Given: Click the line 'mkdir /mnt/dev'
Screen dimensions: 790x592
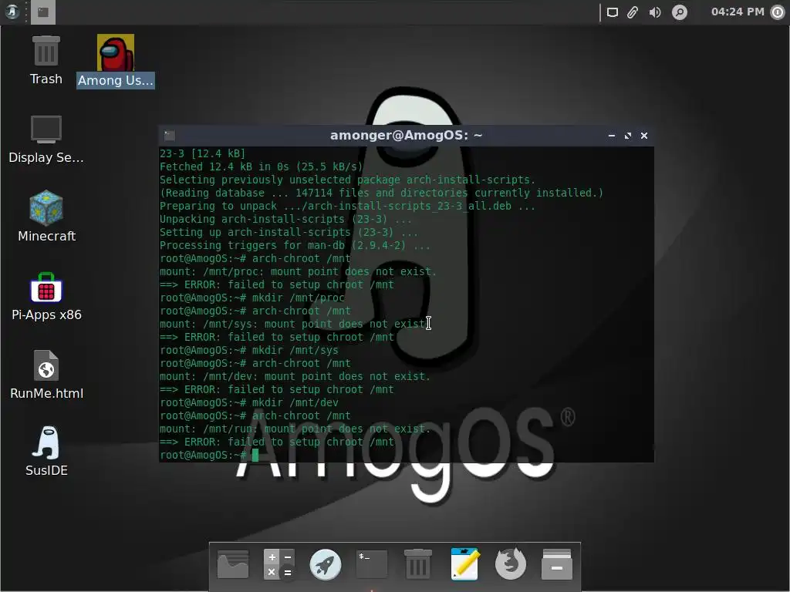Looking at the screenshot, I should click(x=295, y=402).
